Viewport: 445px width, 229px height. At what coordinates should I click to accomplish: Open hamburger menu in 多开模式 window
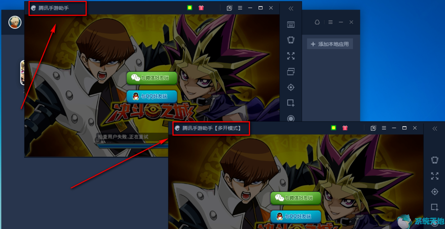pos(384,128)
